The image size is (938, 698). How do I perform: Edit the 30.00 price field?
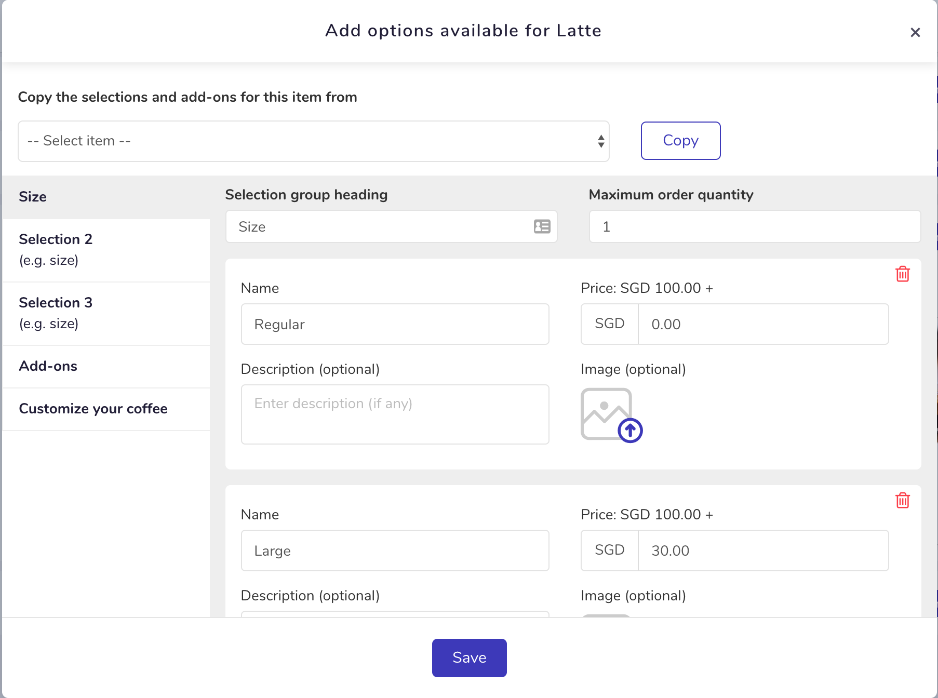pyautogui.click(x=763, y=551)
